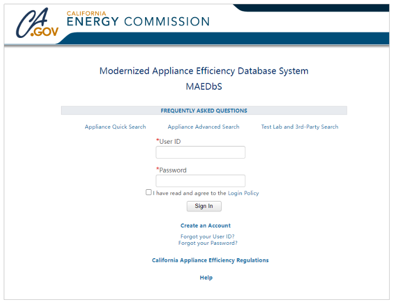The width and height of the screenshot is (395, 302).
Task: Open California Appliance Efficiency Regulations
Action: [x=210, y=260]
